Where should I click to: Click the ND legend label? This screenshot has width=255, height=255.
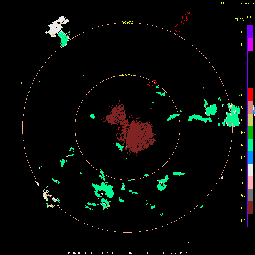tap(243, 221)
